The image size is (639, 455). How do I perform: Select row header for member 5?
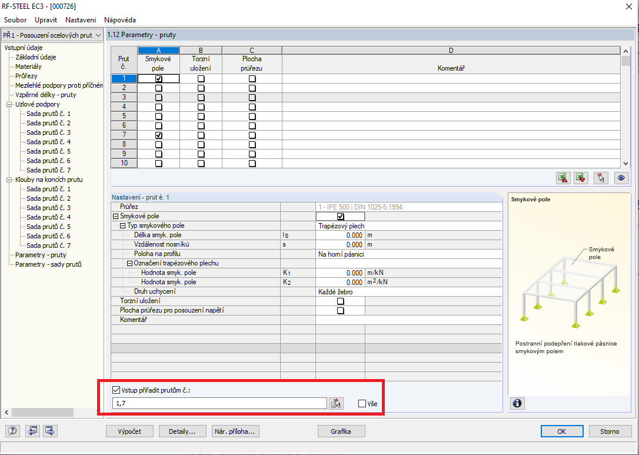124,116
